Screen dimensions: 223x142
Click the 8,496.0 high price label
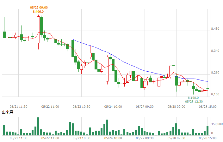coord(38,12)
